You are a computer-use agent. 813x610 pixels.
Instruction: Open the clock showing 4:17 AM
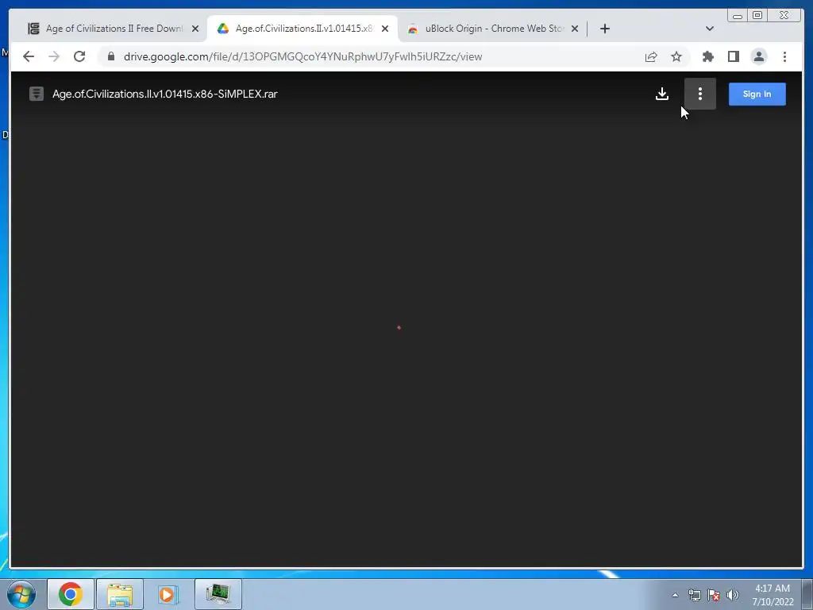tap(773, 595)
